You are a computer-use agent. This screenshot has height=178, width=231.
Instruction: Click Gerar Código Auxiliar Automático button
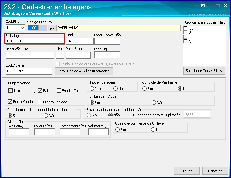pyautogui.click(x=84, y=71)
